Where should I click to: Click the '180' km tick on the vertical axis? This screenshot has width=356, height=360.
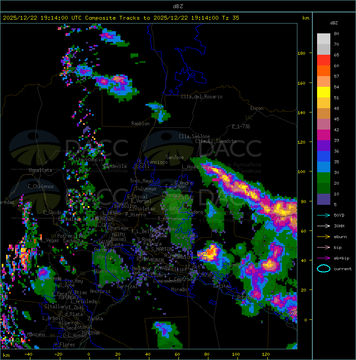click(x=301, y=53)
